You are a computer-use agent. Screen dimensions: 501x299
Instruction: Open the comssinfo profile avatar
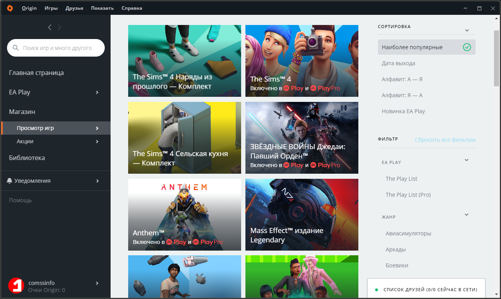click(x=16, y=285)
